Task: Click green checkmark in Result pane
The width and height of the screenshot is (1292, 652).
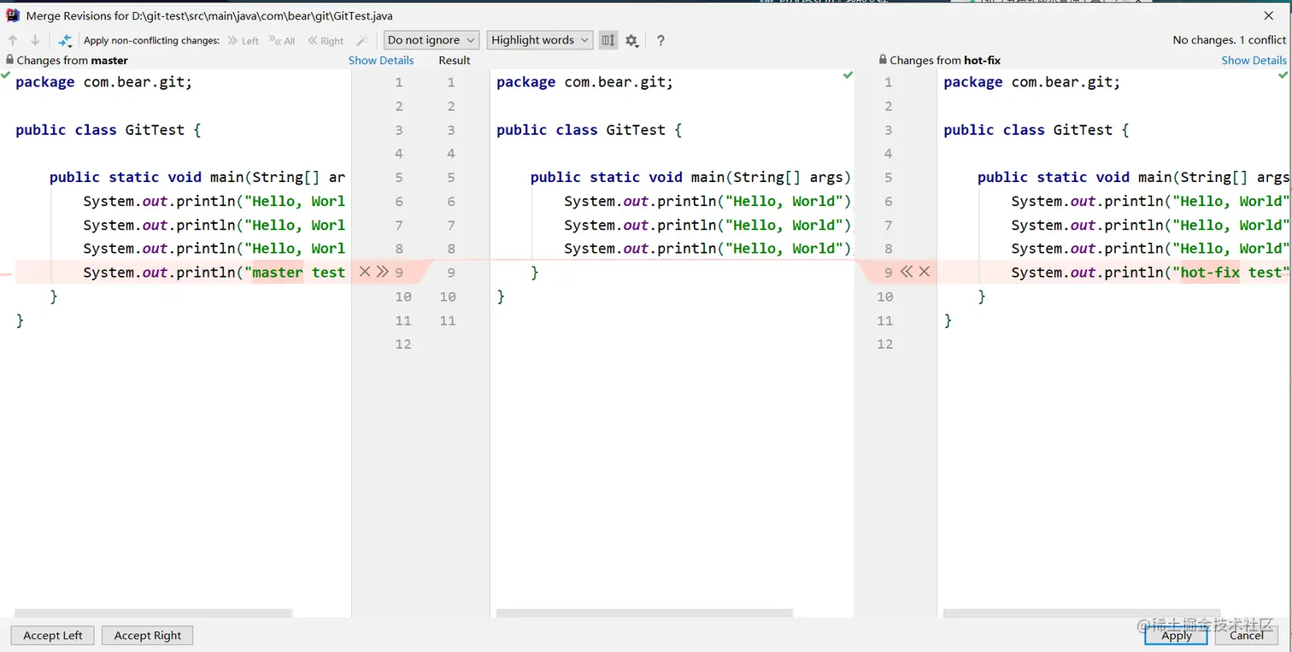Action: (x=848, y=75)
